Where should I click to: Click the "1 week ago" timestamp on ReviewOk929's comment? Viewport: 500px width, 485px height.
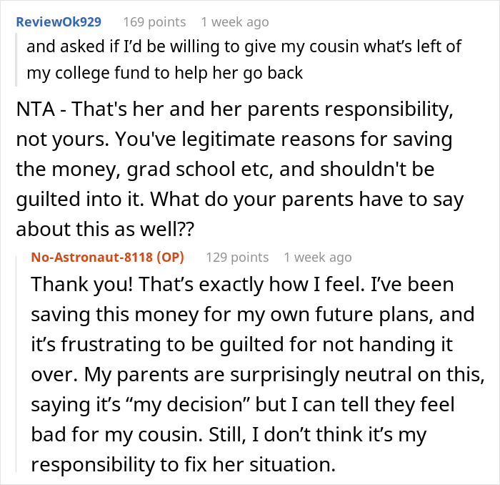point(234,22)
